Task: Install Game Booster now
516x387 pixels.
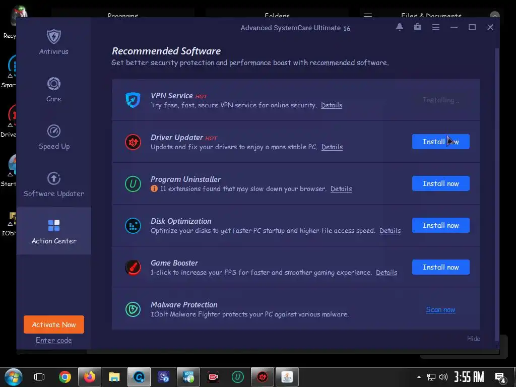Action: pos(440,267)
